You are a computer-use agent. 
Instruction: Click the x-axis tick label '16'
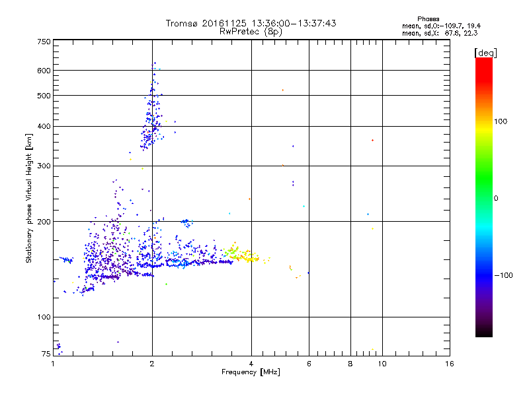(450, 364)
